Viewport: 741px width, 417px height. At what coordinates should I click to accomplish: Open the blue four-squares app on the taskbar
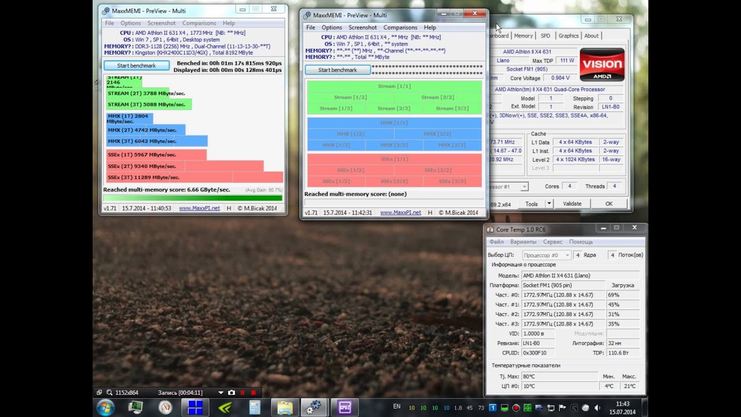[x=195, y=407]
